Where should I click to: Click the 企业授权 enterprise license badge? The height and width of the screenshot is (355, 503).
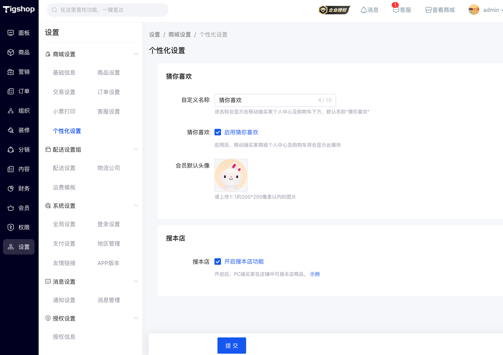coord(334,10)
